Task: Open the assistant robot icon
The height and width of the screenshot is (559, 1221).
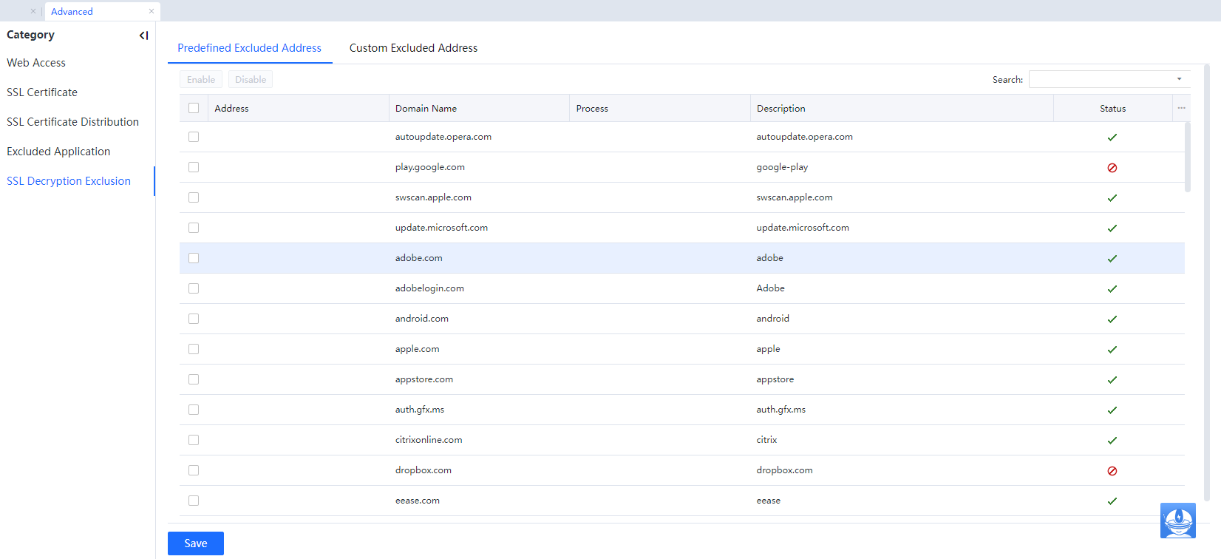Action: (x=1177, y=521)
